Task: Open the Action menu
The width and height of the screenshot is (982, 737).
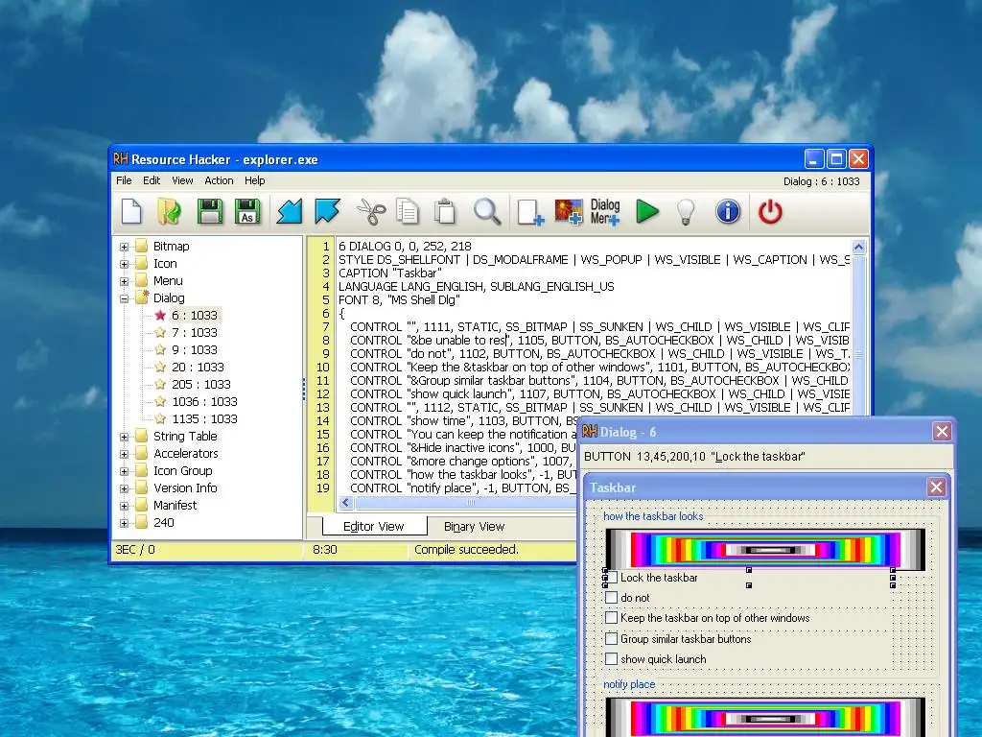Action: tap(219, 180)
